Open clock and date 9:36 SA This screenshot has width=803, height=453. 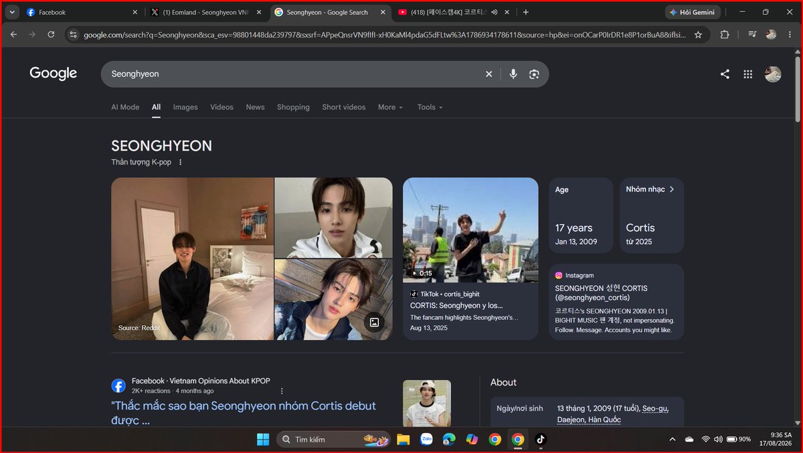(776, 439)
